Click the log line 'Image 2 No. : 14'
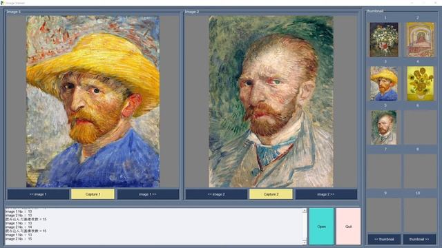 click(x=19, y=227)
